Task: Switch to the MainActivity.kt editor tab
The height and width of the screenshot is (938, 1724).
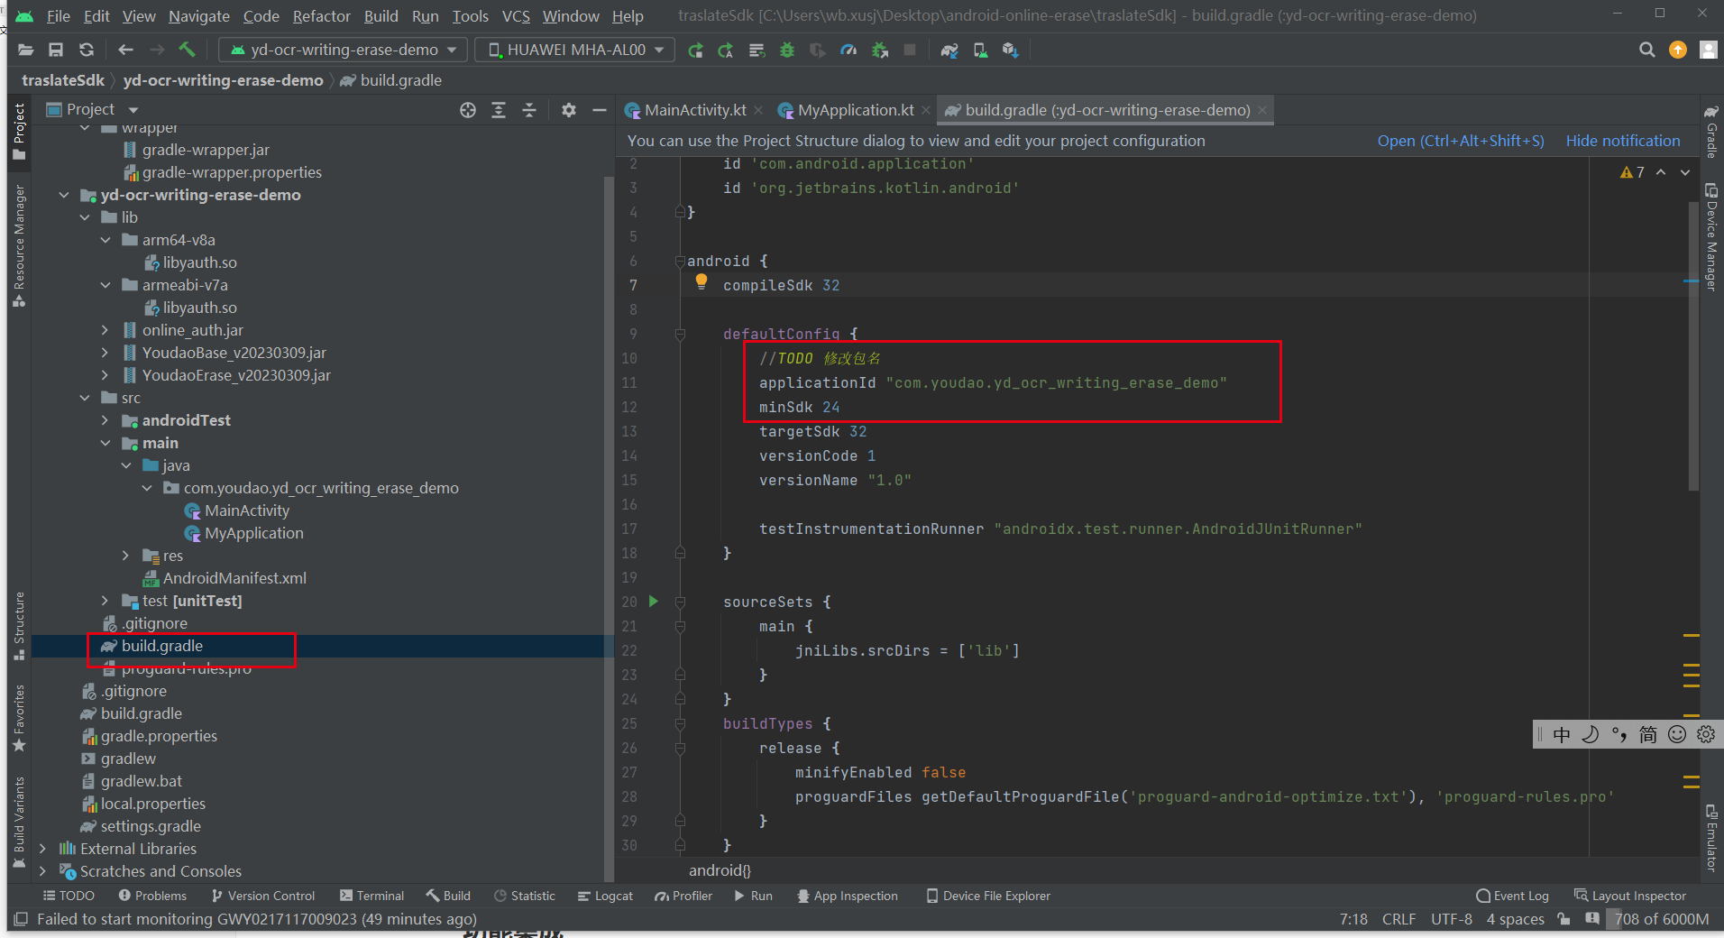Action: (694, 110)
